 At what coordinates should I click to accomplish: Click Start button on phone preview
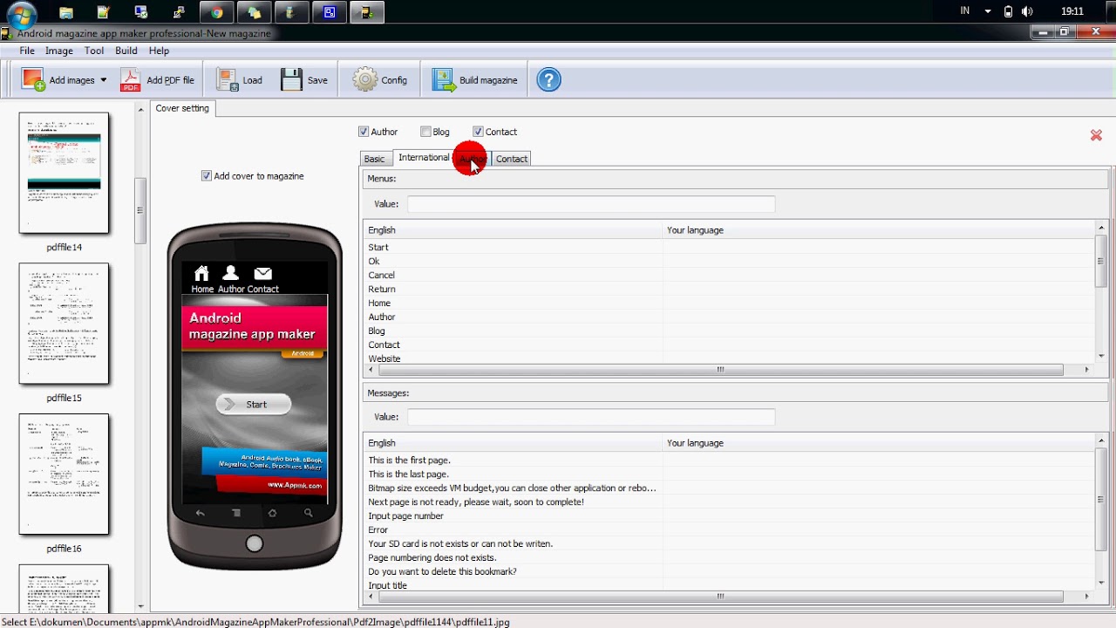253,404
